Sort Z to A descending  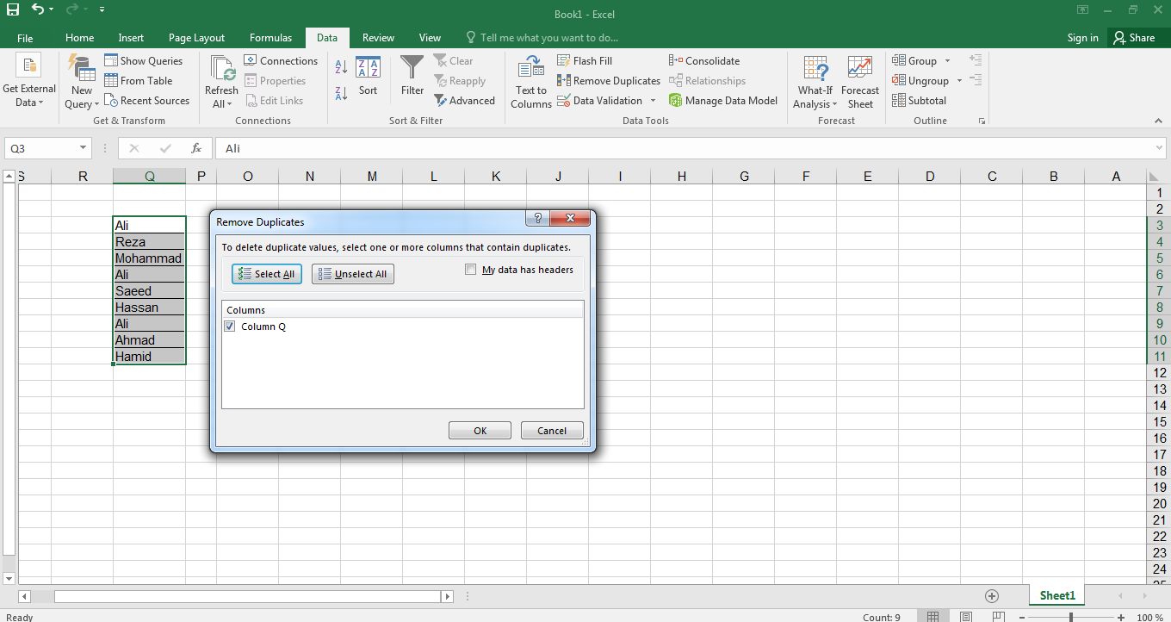[341, 92]
